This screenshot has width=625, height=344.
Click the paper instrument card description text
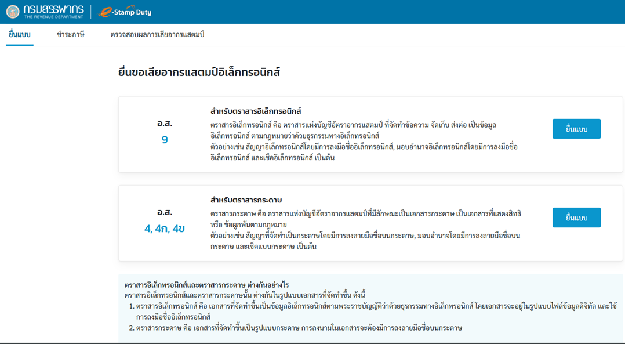coord(365,230)
